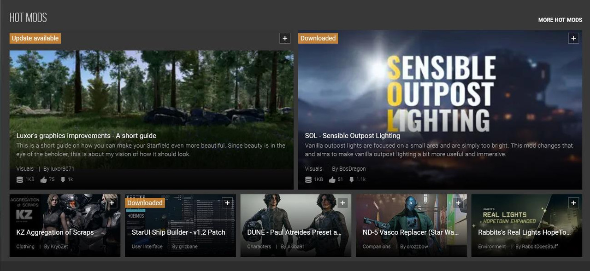Click Clothing category label
Screen dimensions: 590x271
coord(25,247)
